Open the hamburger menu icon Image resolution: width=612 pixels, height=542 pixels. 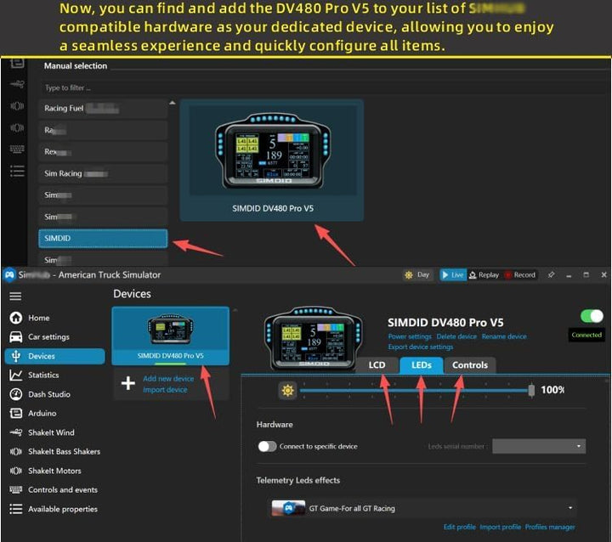15,296
